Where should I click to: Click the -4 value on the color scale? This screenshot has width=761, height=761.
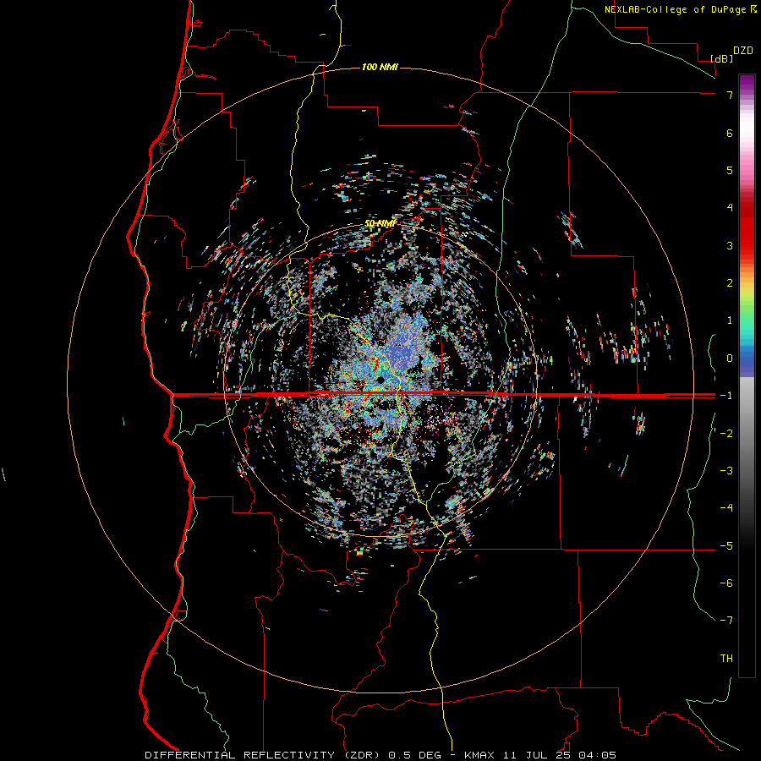click(726, 508)
